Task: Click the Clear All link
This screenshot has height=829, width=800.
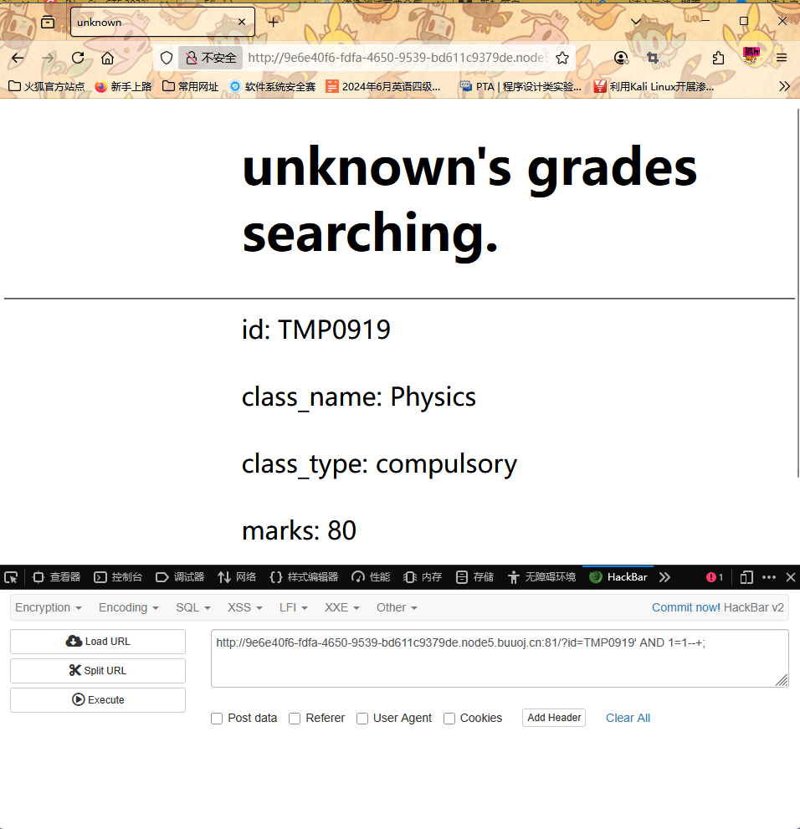Action: pos(628,718)
